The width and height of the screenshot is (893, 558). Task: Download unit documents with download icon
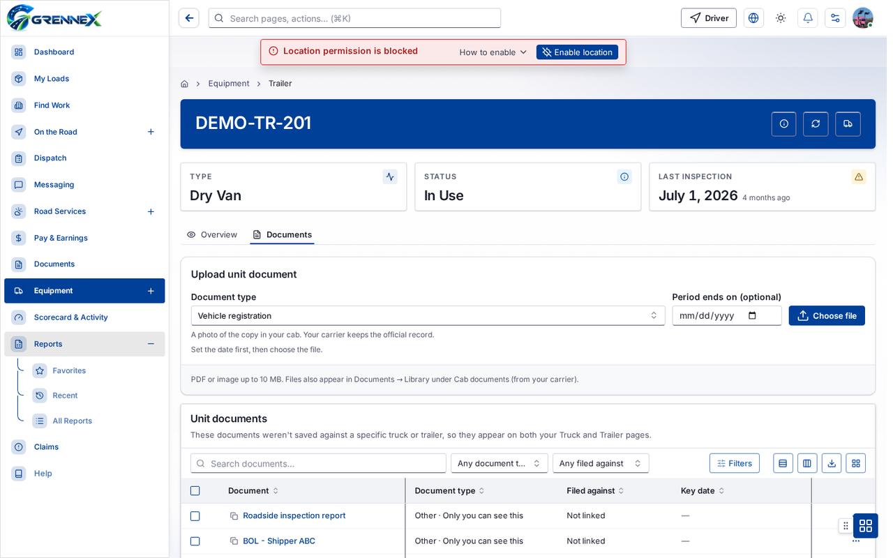tap(832, 463)
